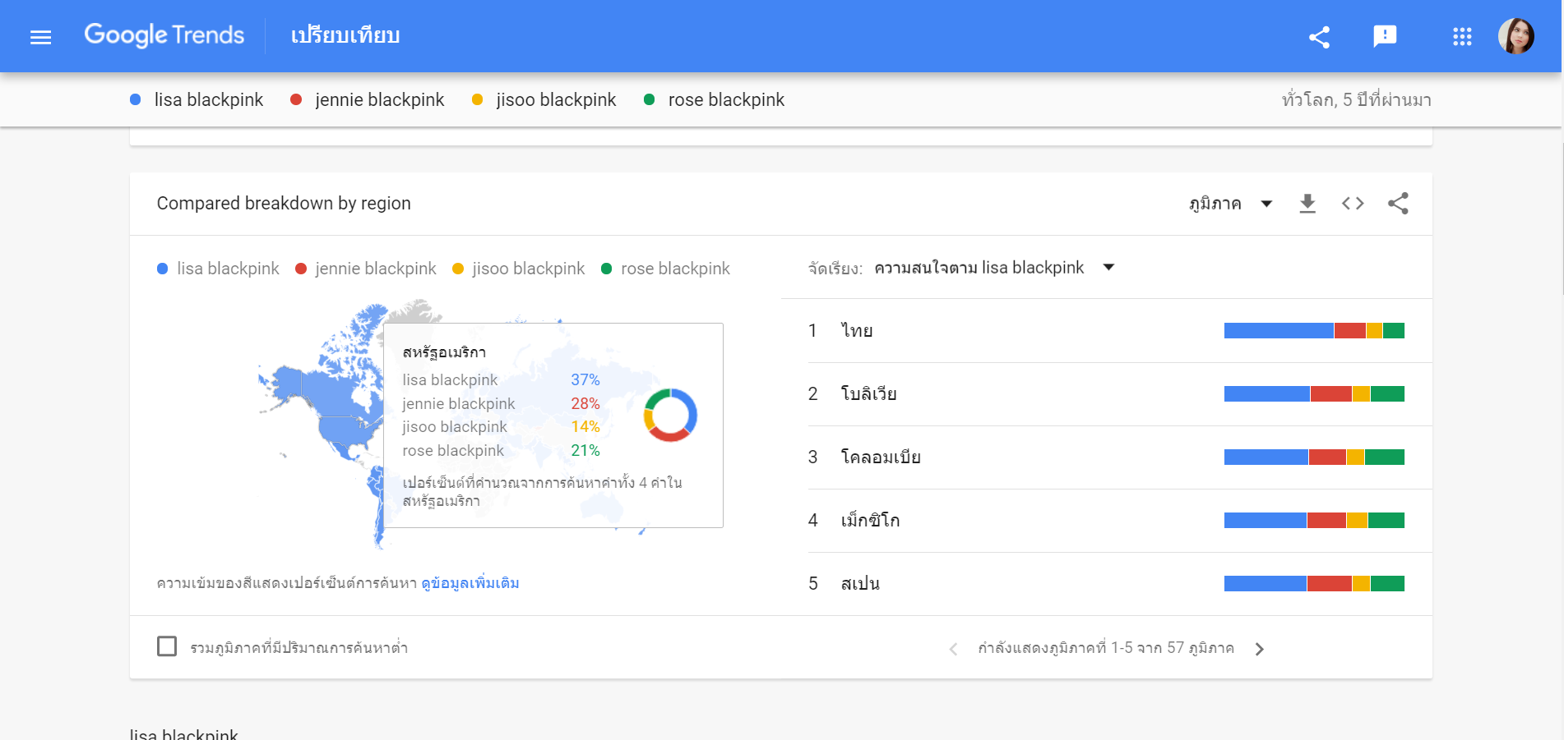Share this comparison from the header bar
The width and height of the screenshot is (1564, 740).
click(x=1319, y=37)
